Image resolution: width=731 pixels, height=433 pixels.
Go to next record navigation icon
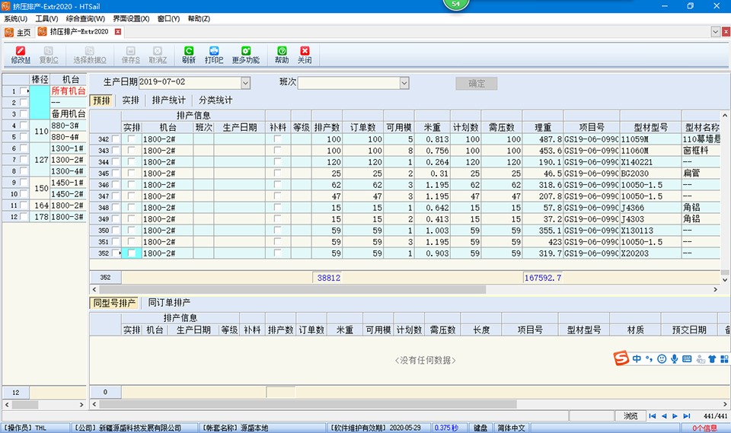pos(675,415)
